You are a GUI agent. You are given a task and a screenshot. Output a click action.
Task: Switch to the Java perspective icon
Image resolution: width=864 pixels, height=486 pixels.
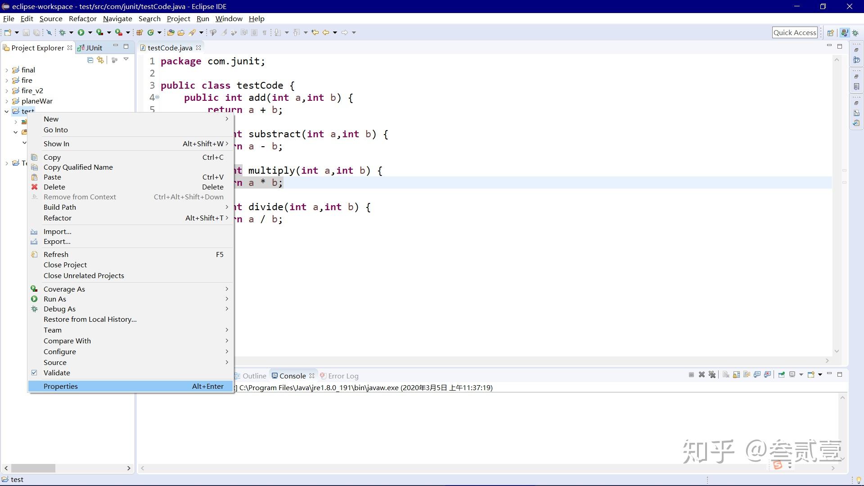pyautogui.click(x=845, y=33)
